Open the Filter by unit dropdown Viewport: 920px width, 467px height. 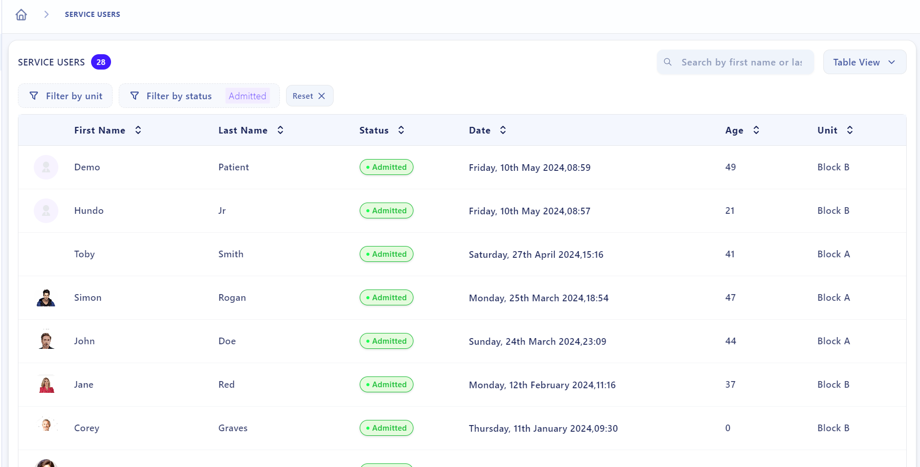(x=65, y=96)
